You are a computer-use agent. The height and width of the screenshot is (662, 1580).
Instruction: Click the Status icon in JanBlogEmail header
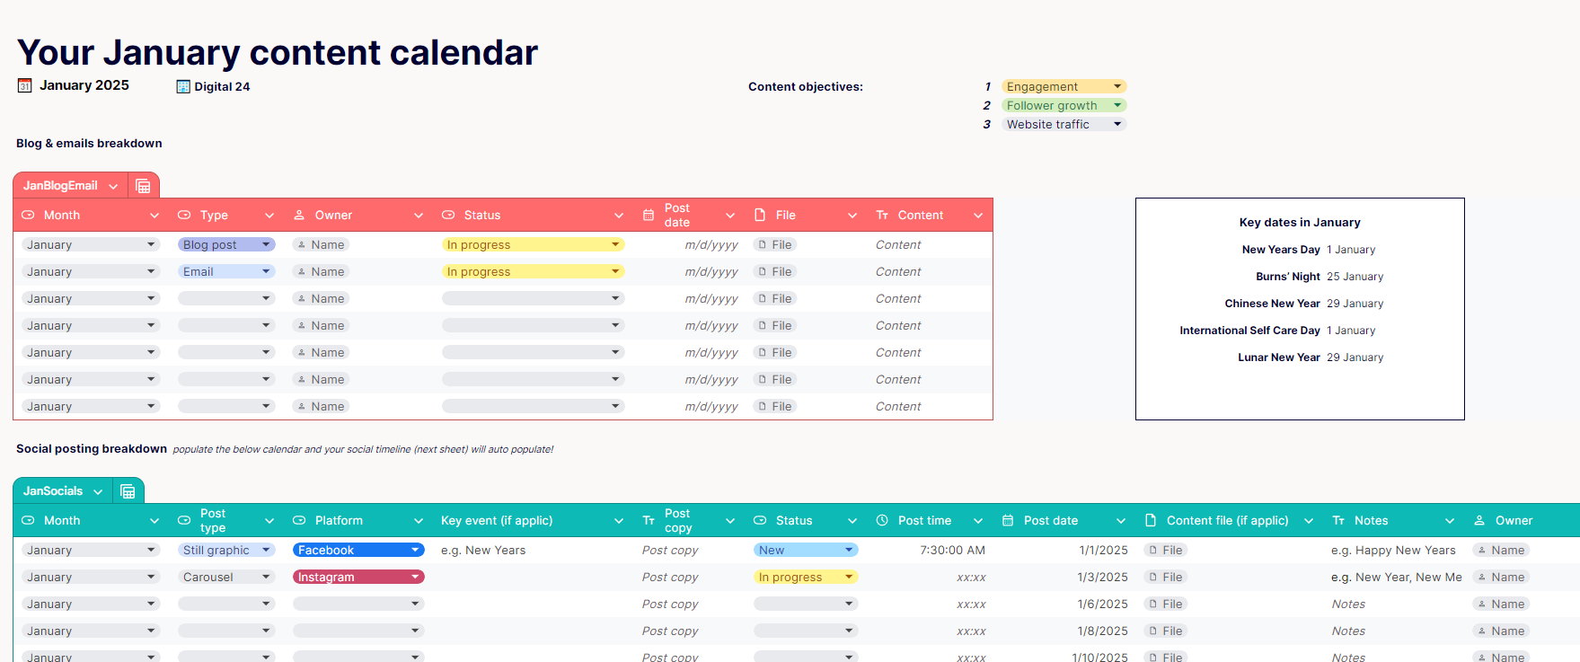pyautogui.click(x=448, y=216)
